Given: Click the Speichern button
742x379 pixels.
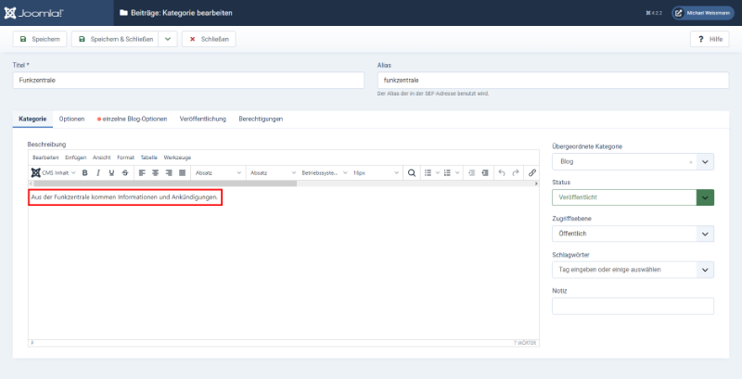Looking at the screenshot, I should coord(40,39).
